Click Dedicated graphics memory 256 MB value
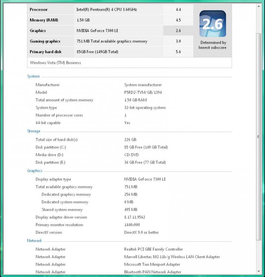Screen dimensions: 265x277 pos(130,194)
